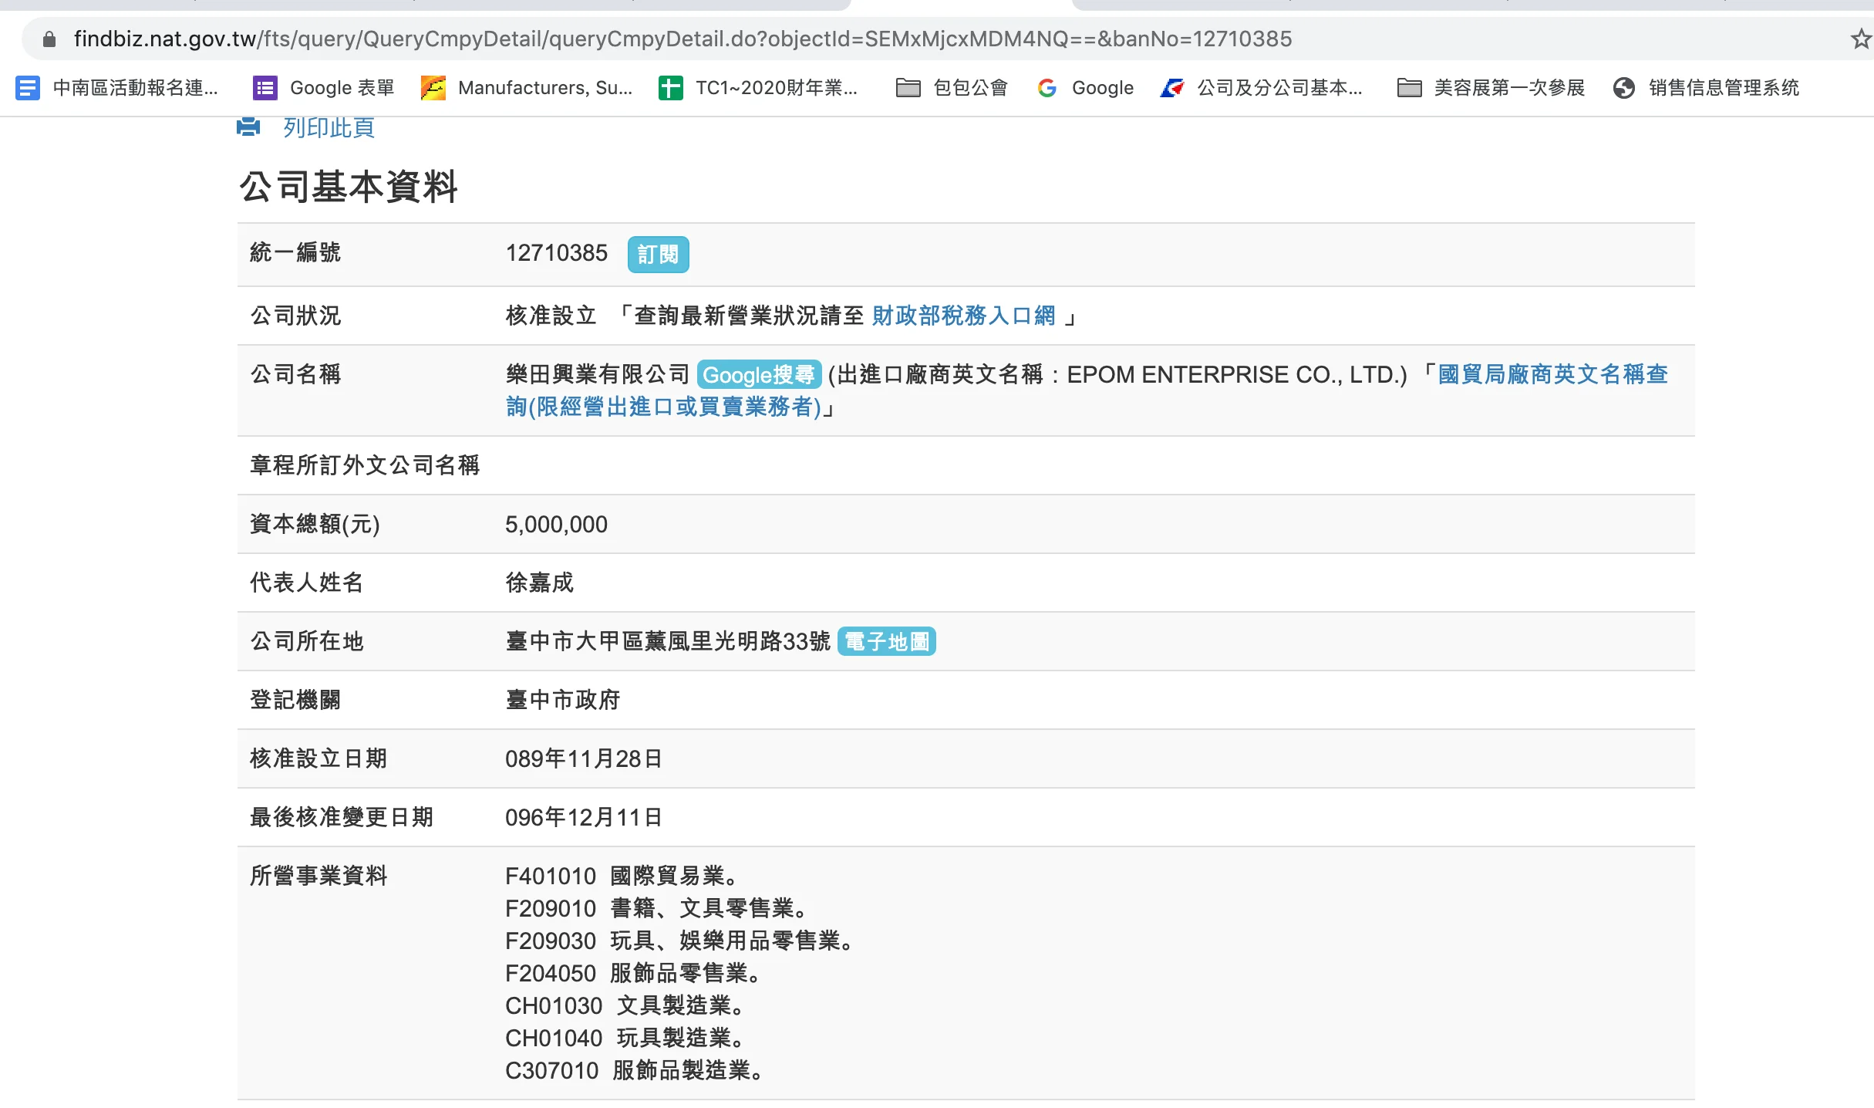Open the 國貿局廠商英文名稱查詢 link

click(x=1552, y=374)
